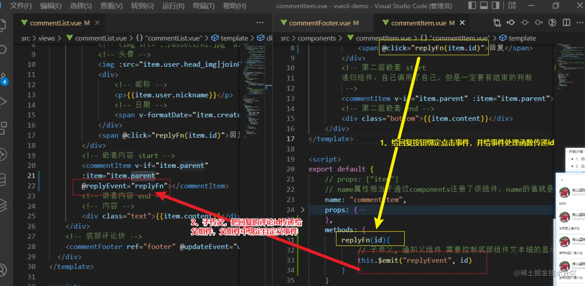Screen dimensions: 585x286
Task: Open More Actions ellipsis in right editor
Action: [x=580, y=23]
